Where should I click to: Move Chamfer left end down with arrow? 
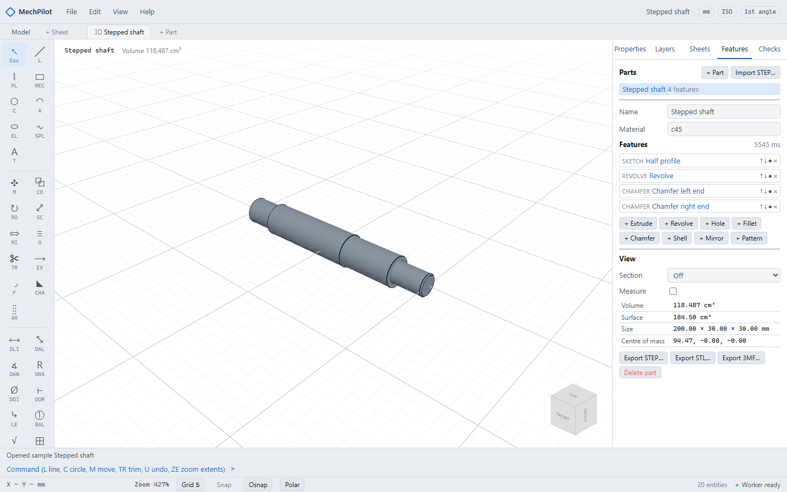[766, 191]
